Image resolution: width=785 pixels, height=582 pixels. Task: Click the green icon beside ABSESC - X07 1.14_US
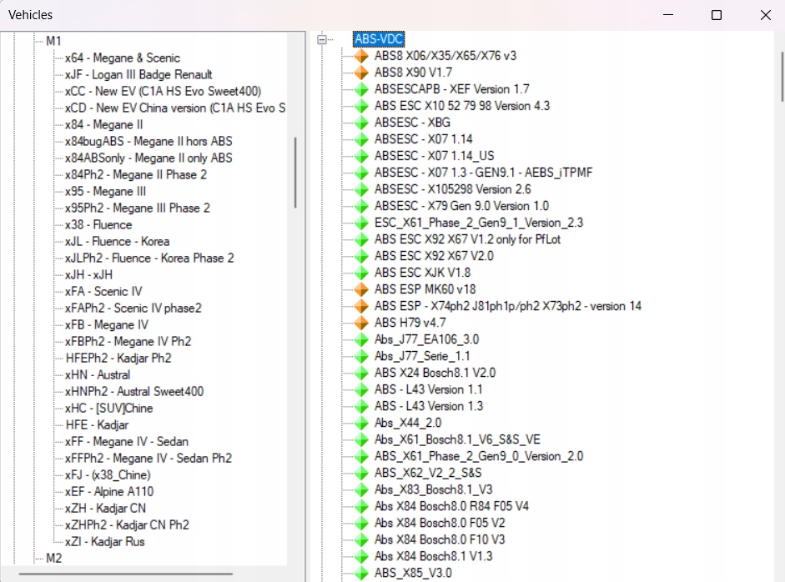coord(361,156)
